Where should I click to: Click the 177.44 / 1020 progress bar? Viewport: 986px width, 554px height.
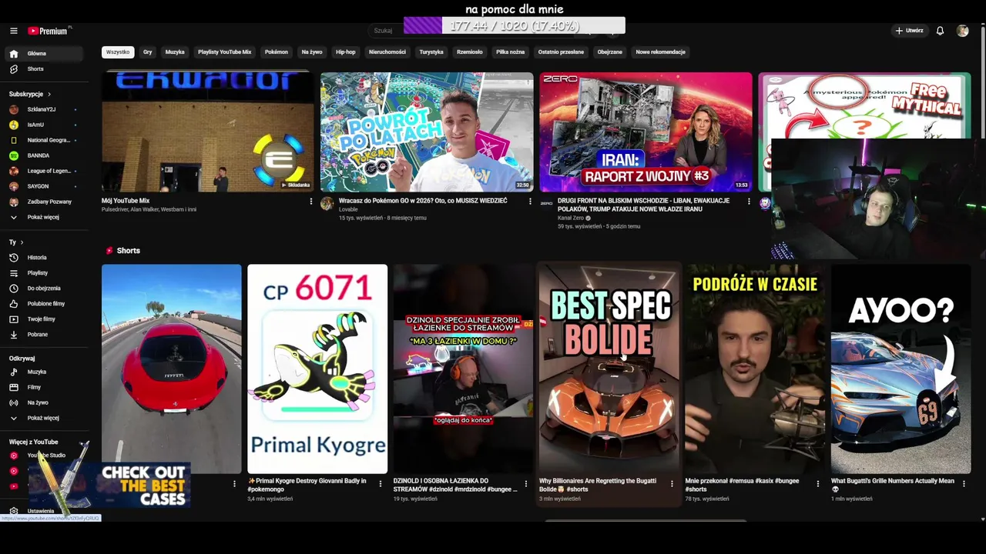pyautogui.click(x=515, y=26)
